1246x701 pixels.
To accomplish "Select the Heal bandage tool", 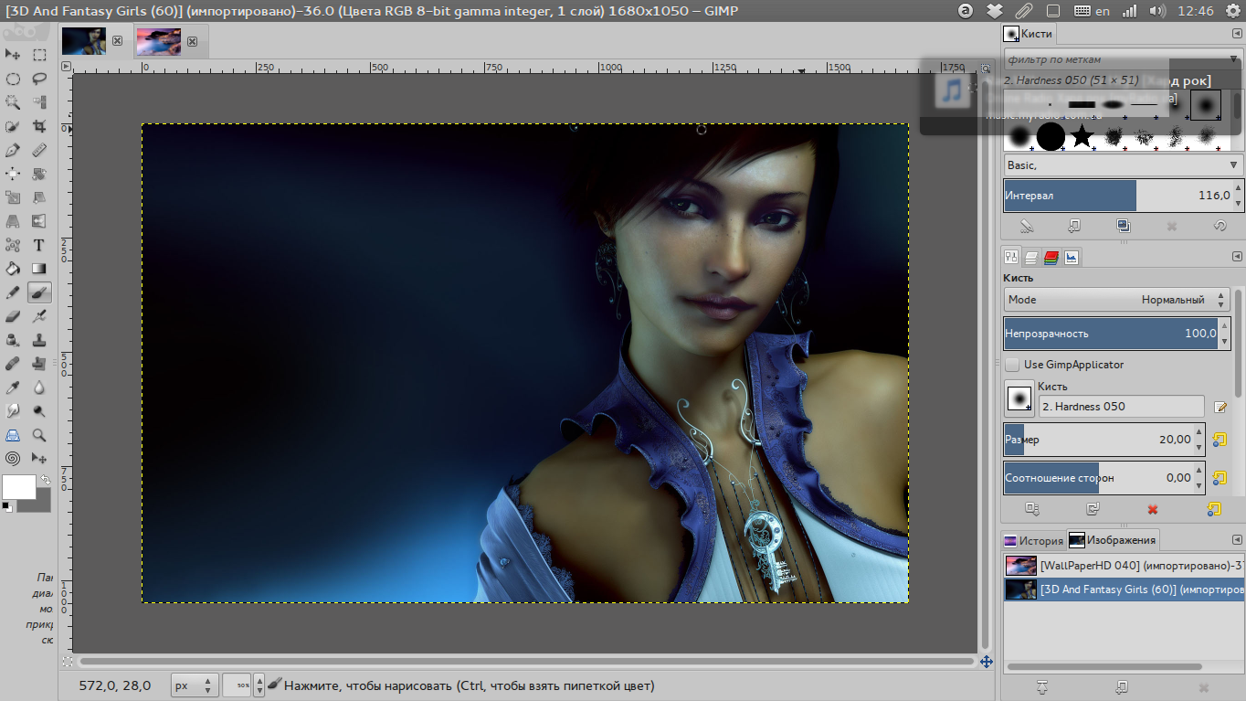I will 13,364.
